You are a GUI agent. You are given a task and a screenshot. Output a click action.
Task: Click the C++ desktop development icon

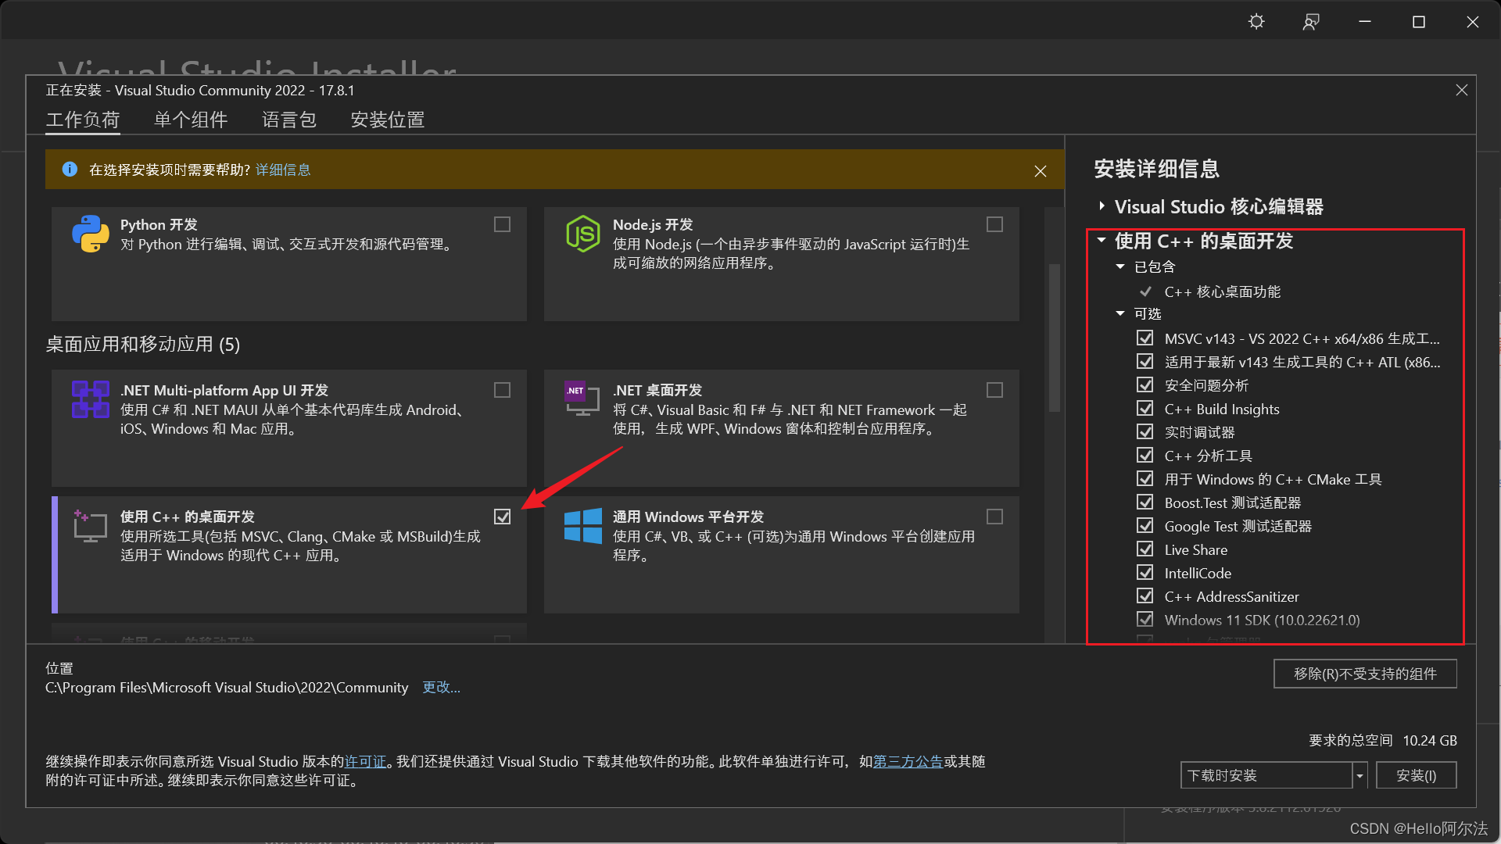click(x=91, y=526)
